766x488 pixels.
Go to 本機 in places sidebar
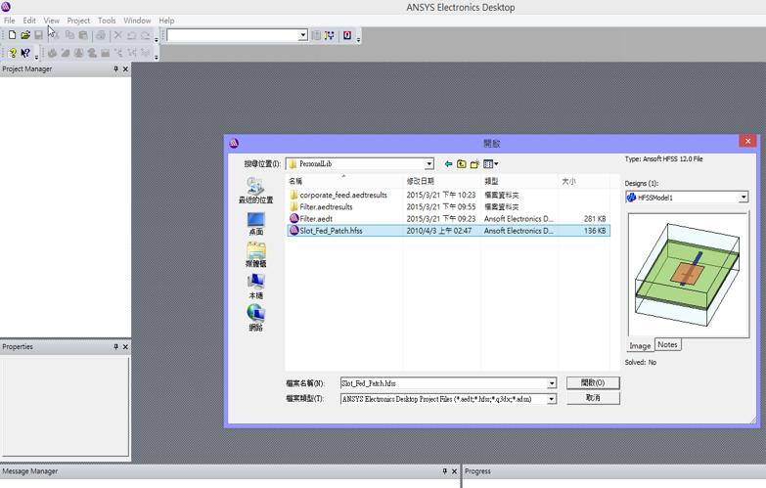tap(255, 287)
